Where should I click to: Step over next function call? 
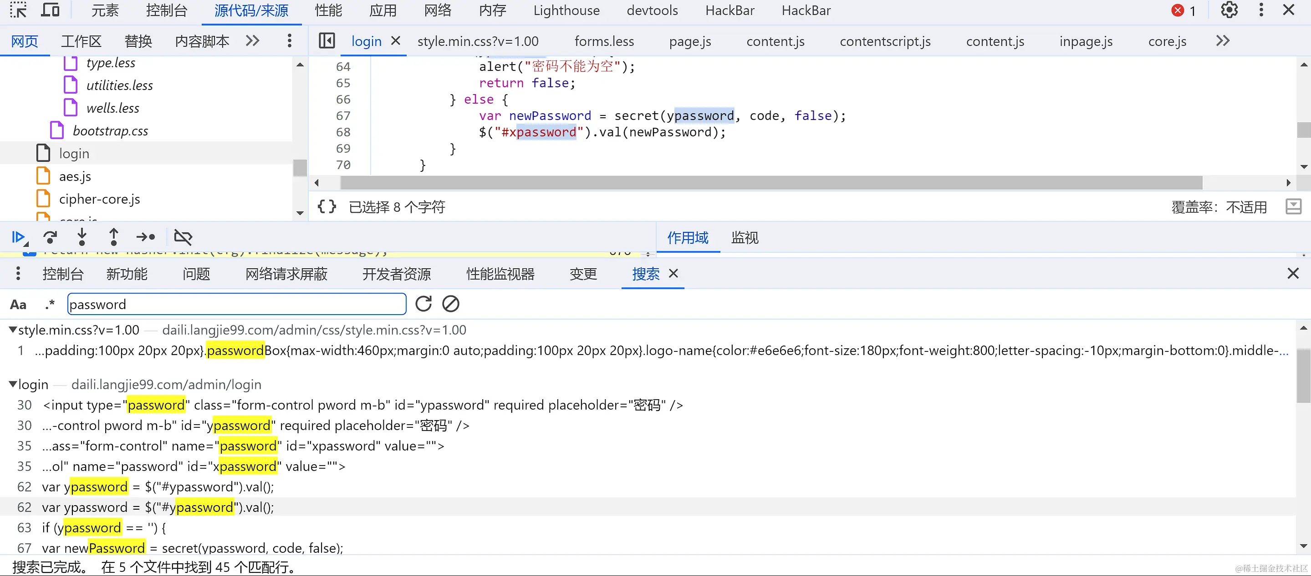(x=50, y=237)
